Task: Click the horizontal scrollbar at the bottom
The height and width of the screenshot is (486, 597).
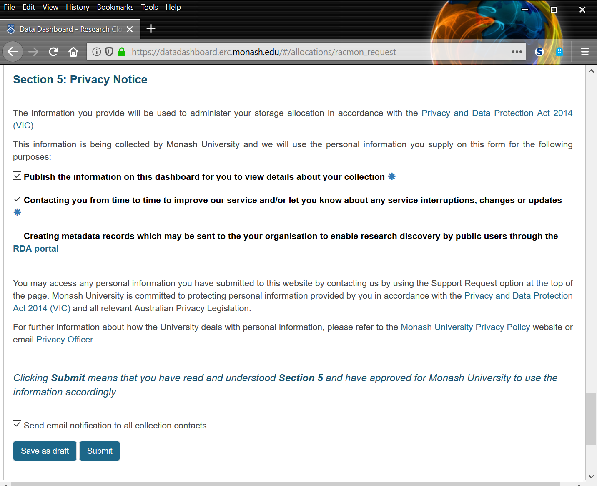Action: (x=285, y=484)
